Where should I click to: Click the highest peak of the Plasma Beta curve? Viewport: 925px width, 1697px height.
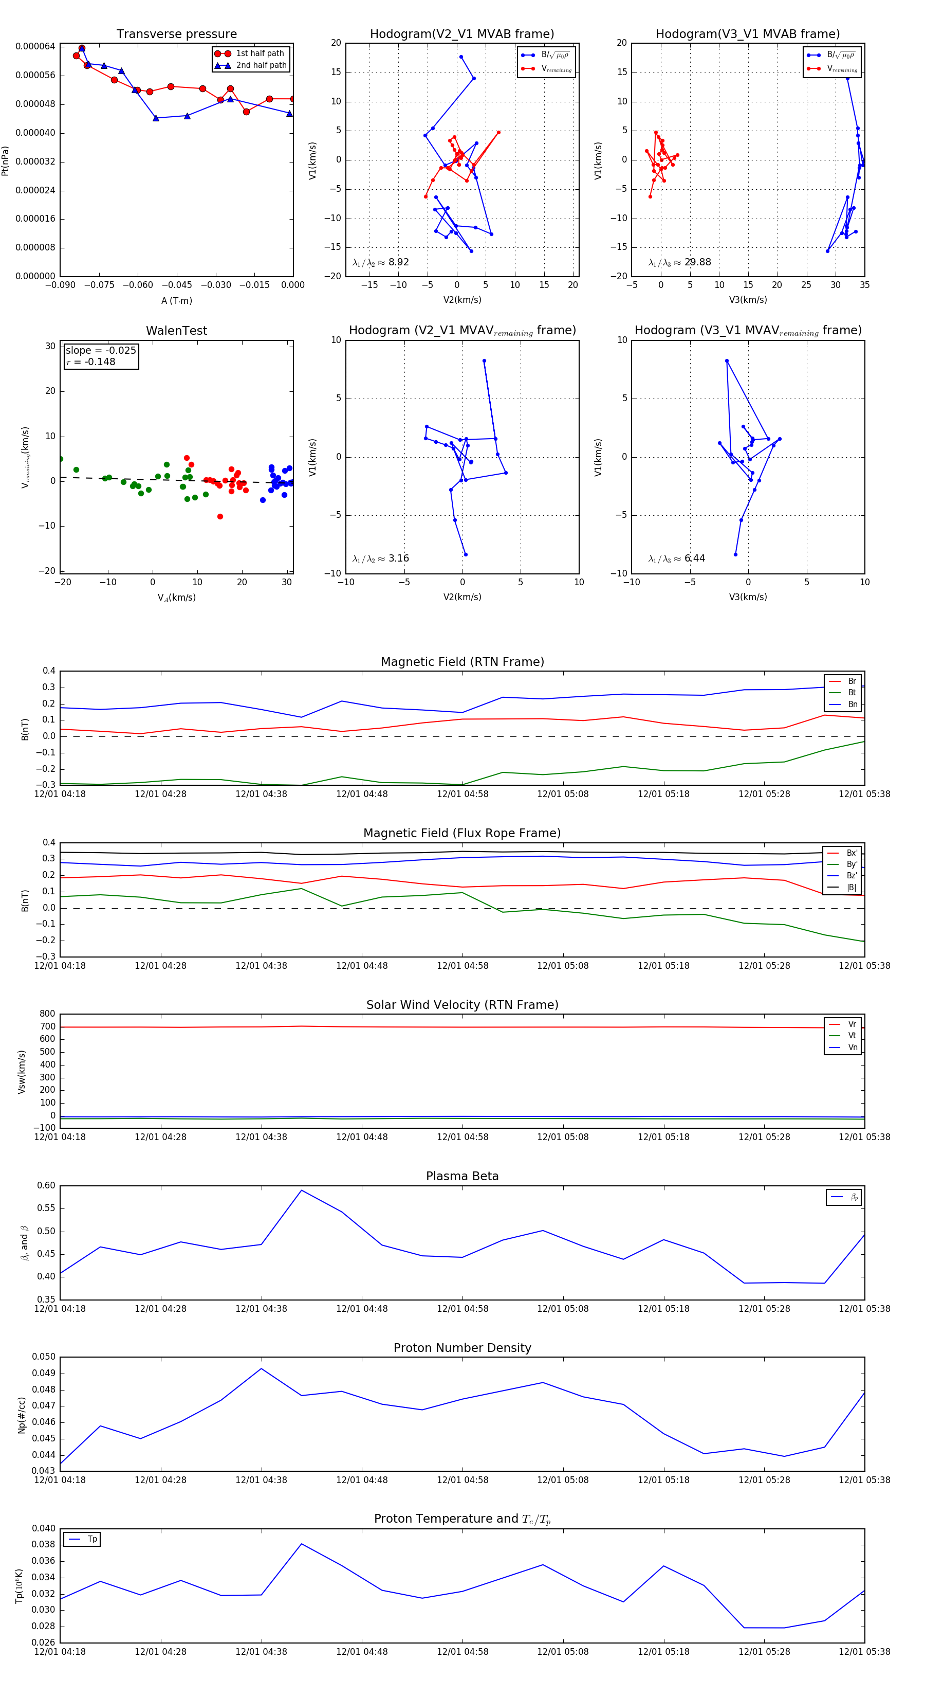coord(302,1190)
